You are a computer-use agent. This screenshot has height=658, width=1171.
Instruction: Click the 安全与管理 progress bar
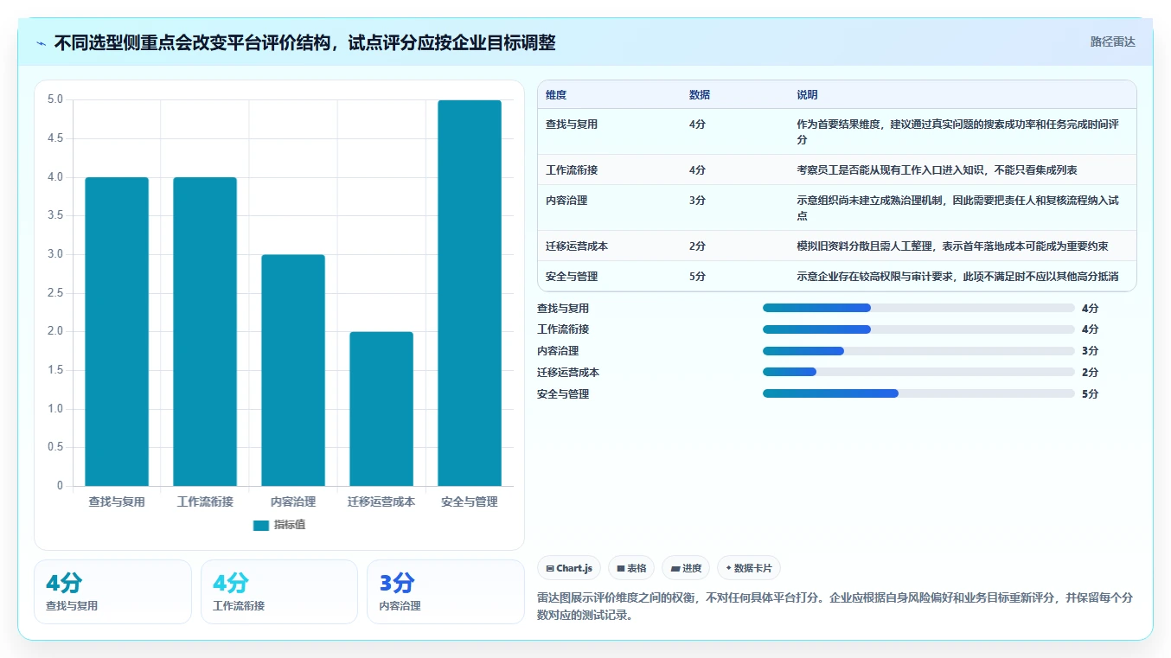[918, 393]
